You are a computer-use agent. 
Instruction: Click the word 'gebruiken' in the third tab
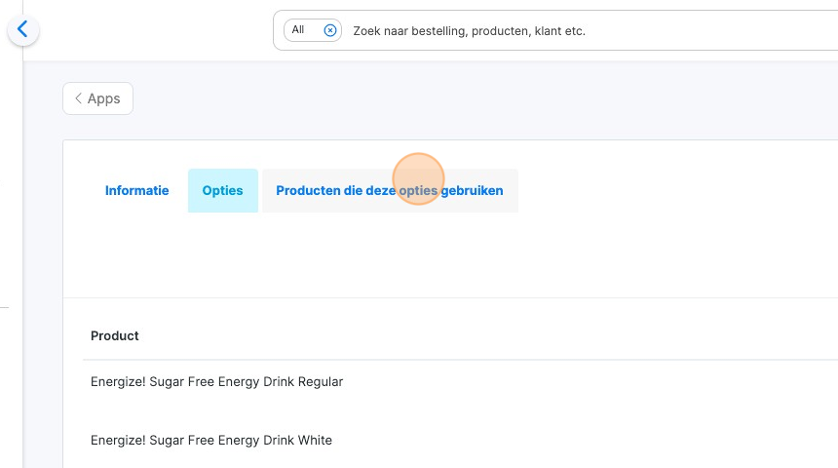pos(472,190)
